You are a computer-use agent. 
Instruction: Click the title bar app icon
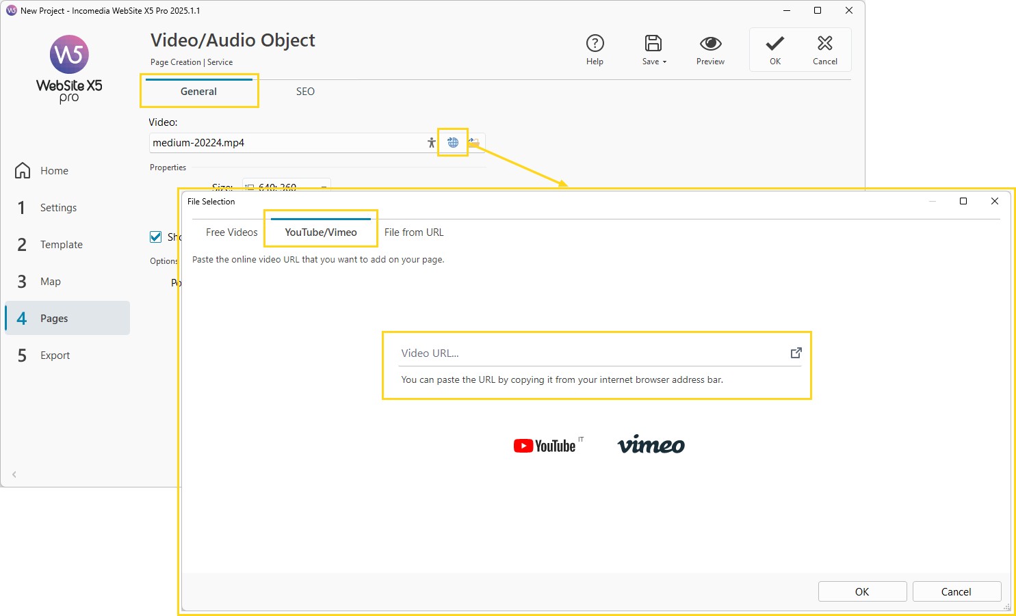[x=11, y=10]
